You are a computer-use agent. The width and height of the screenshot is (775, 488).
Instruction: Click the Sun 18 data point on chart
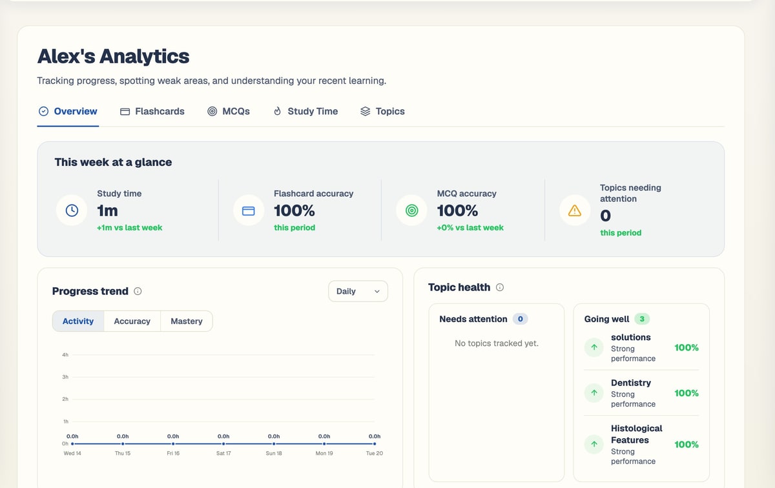coord(274,443)
